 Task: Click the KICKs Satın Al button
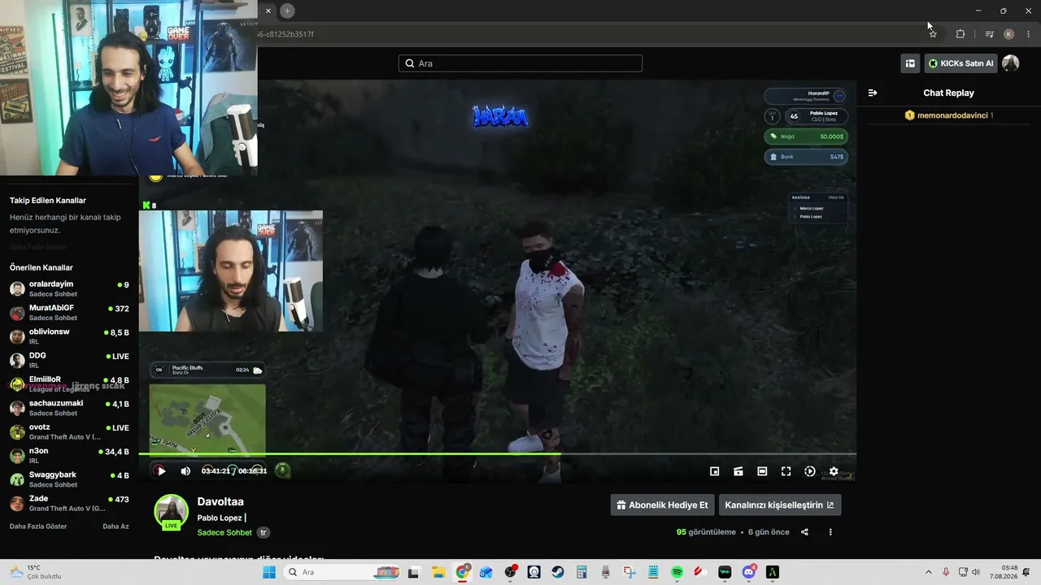click(x=960, y=63)
